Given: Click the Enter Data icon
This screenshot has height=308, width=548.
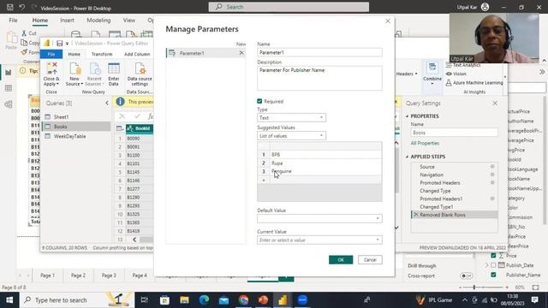Looking at the screenshot, I should tap(114, 68).
